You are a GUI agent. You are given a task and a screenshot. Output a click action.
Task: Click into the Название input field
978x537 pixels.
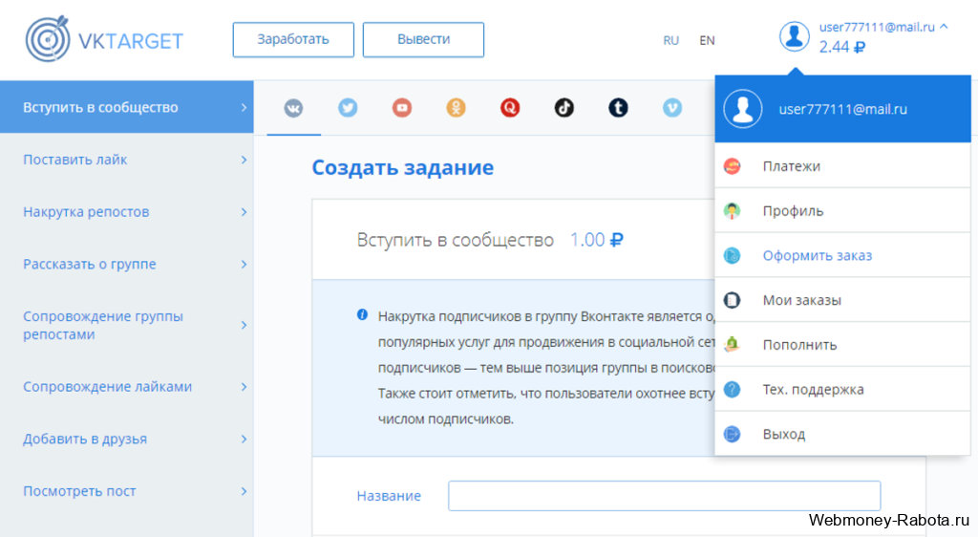point(665,496)
